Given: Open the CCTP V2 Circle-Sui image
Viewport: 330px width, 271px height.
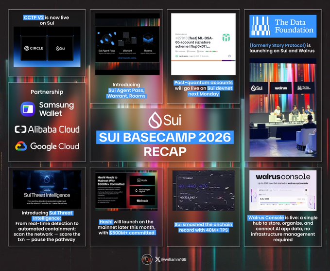Looking at the screenshot, I should tap(47, 47).
